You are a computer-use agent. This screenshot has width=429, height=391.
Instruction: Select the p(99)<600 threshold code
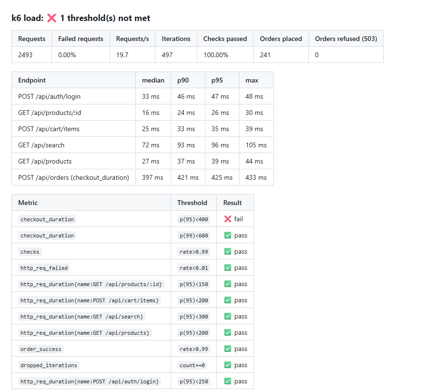point(194,236)
